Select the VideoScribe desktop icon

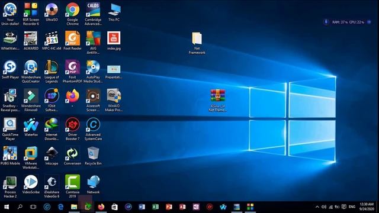point(31,185)
